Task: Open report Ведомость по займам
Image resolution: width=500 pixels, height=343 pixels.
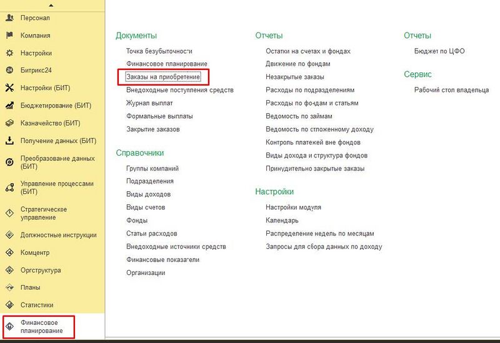Action: pos(299,116)
